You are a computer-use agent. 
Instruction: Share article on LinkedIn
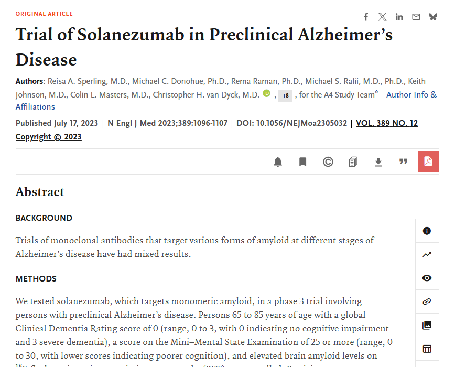[399, 17]
